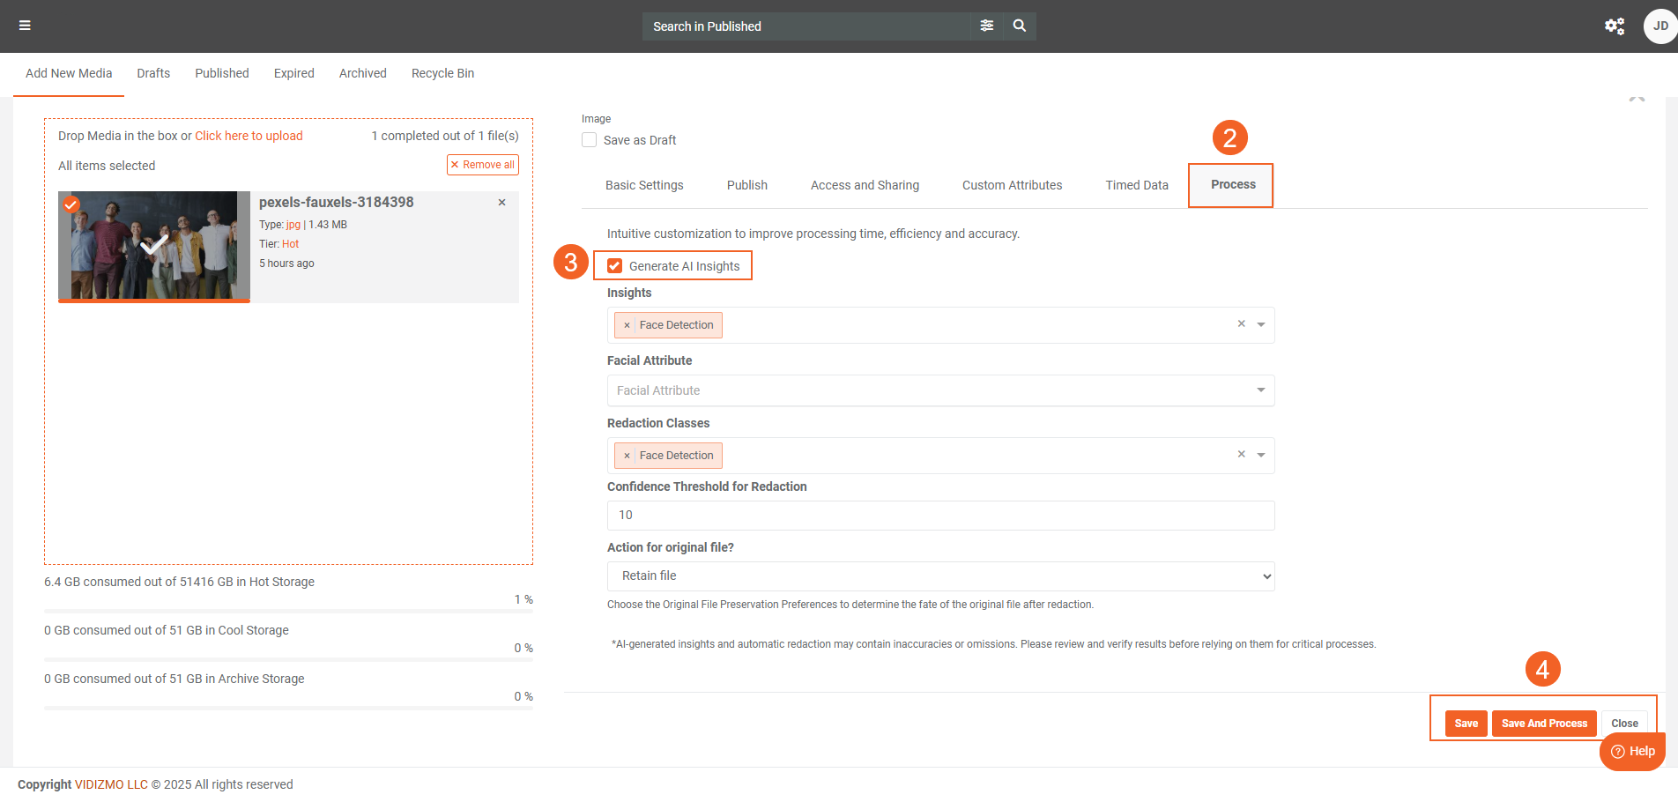1678x802 pixels.
Task: Click the magnifier search icon
Action: (x=1019, y=26)
